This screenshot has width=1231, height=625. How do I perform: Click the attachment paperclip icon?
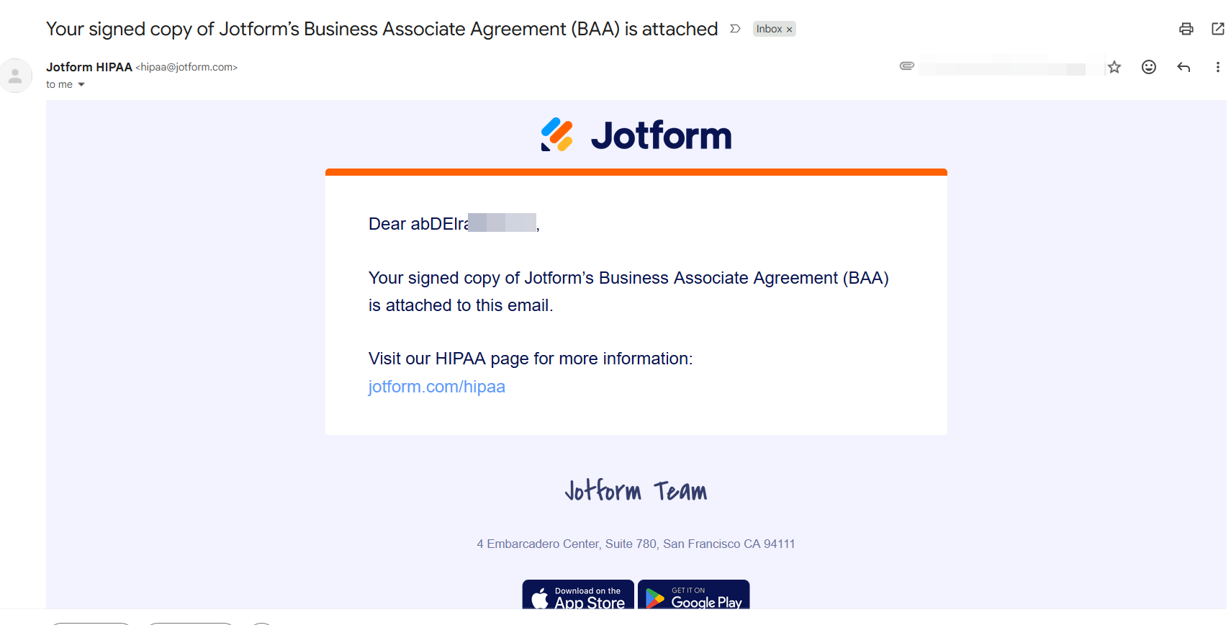pos(907,66)
